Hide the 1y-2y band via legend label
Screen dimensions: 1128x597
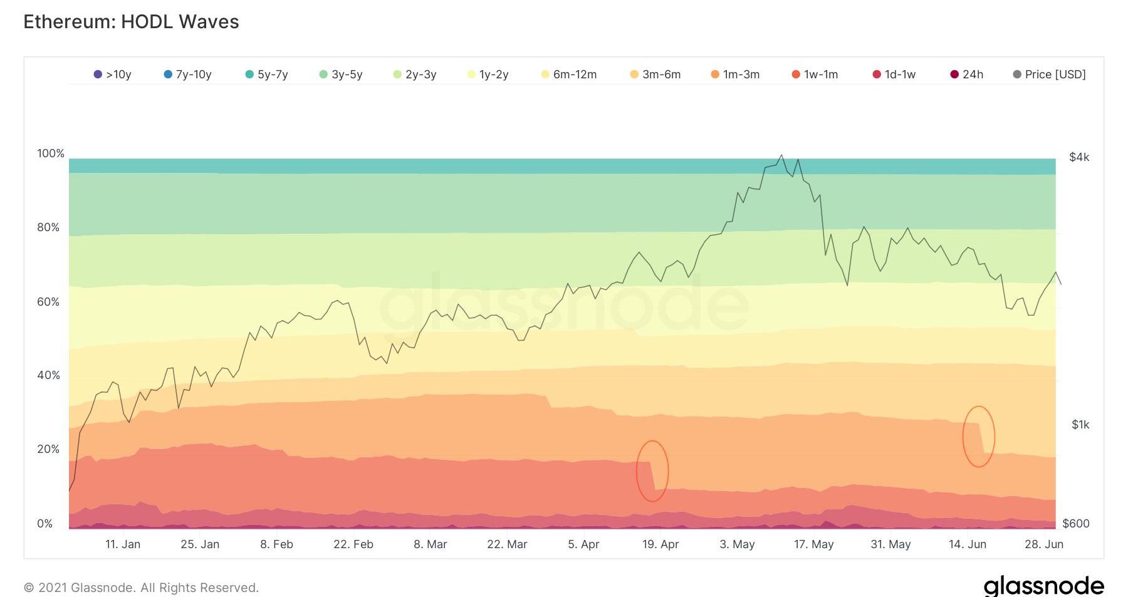[x=494, y=75]
